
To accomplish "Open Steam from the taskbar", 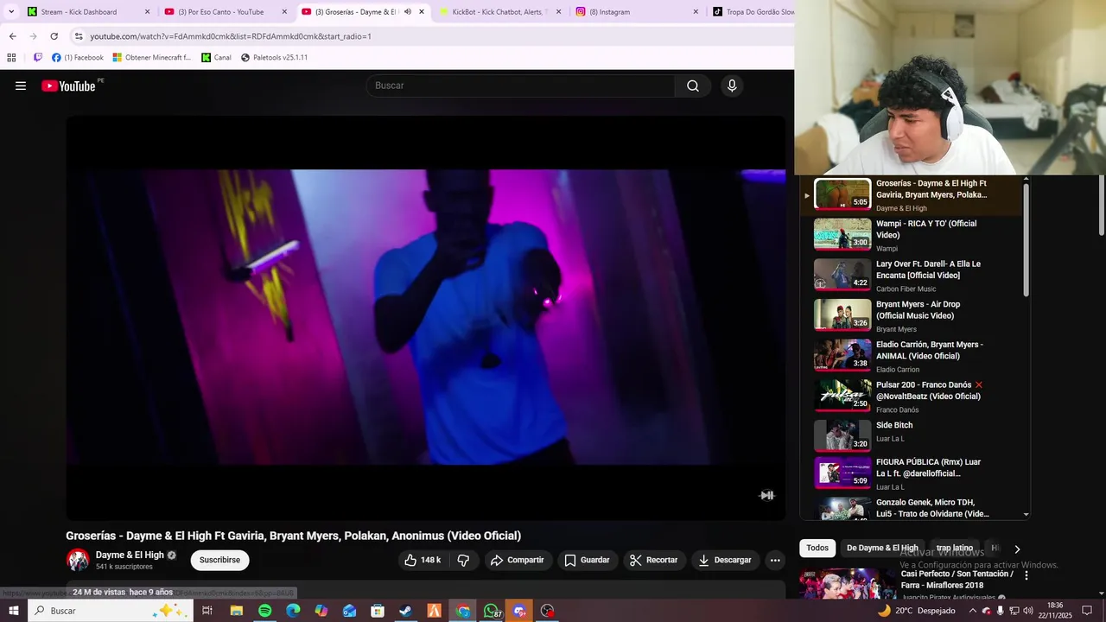I will click(405, 611).
